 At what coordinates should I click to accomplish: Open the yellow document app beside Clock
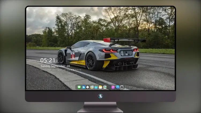coord(92,87)
